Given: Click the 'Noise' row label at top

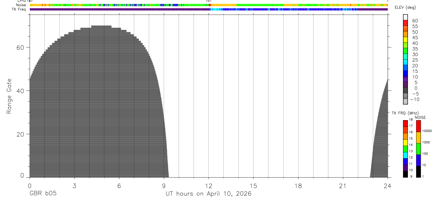Looking at the screenshot, I should coord(21,5).
